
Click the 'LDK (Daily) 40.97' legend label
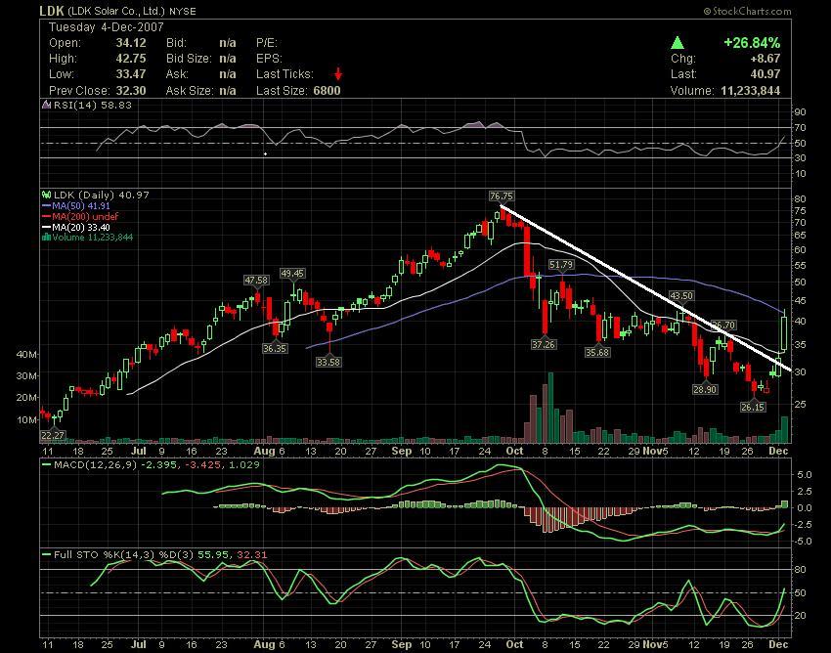[102, 196]
